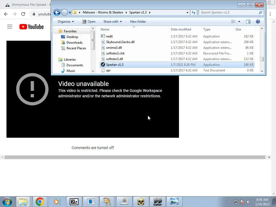276x207 pixels.
Task: Expand arrow after Spartan v1.3 breadcrumb
Action: [150, 12]
